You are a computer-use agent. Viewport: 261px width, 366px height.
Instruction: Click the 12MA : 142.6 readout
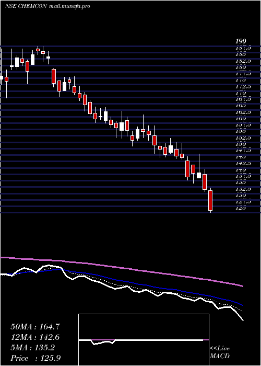[x=35, y=337]
